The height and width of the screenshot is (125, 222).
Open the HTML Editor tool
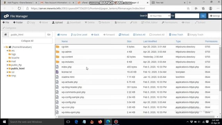pyautogui.click(x=150, y=22)
